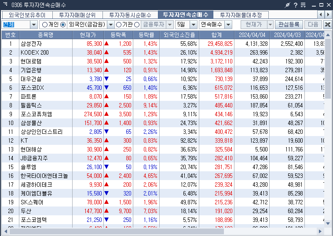Viewport: 333px width, 236px height.
Task: Select KODEX 200 row name
Action: coord(35,52)
